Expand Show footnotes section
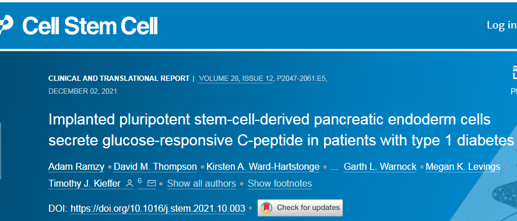This screenshot has height=221, width=517. pyautogui.click(x=280, y=183)
